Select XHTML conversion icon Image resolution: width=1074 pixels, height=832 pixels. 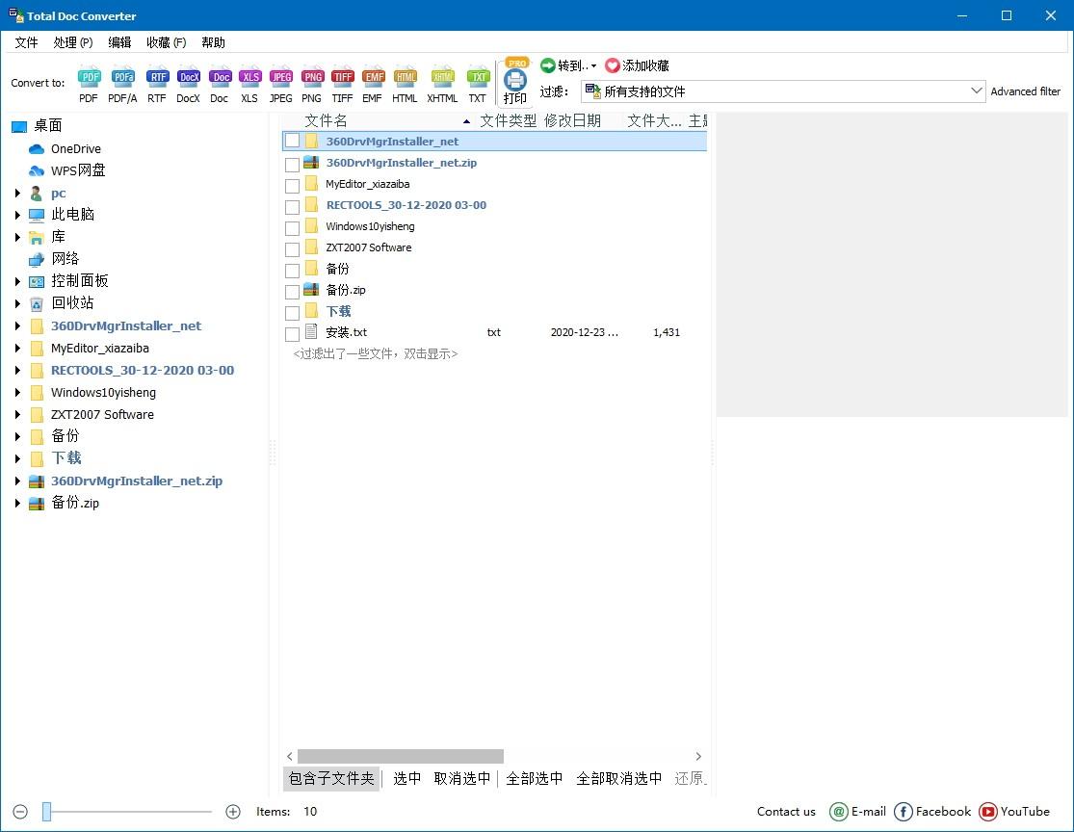pyautogui.click(x=442, y=77)
